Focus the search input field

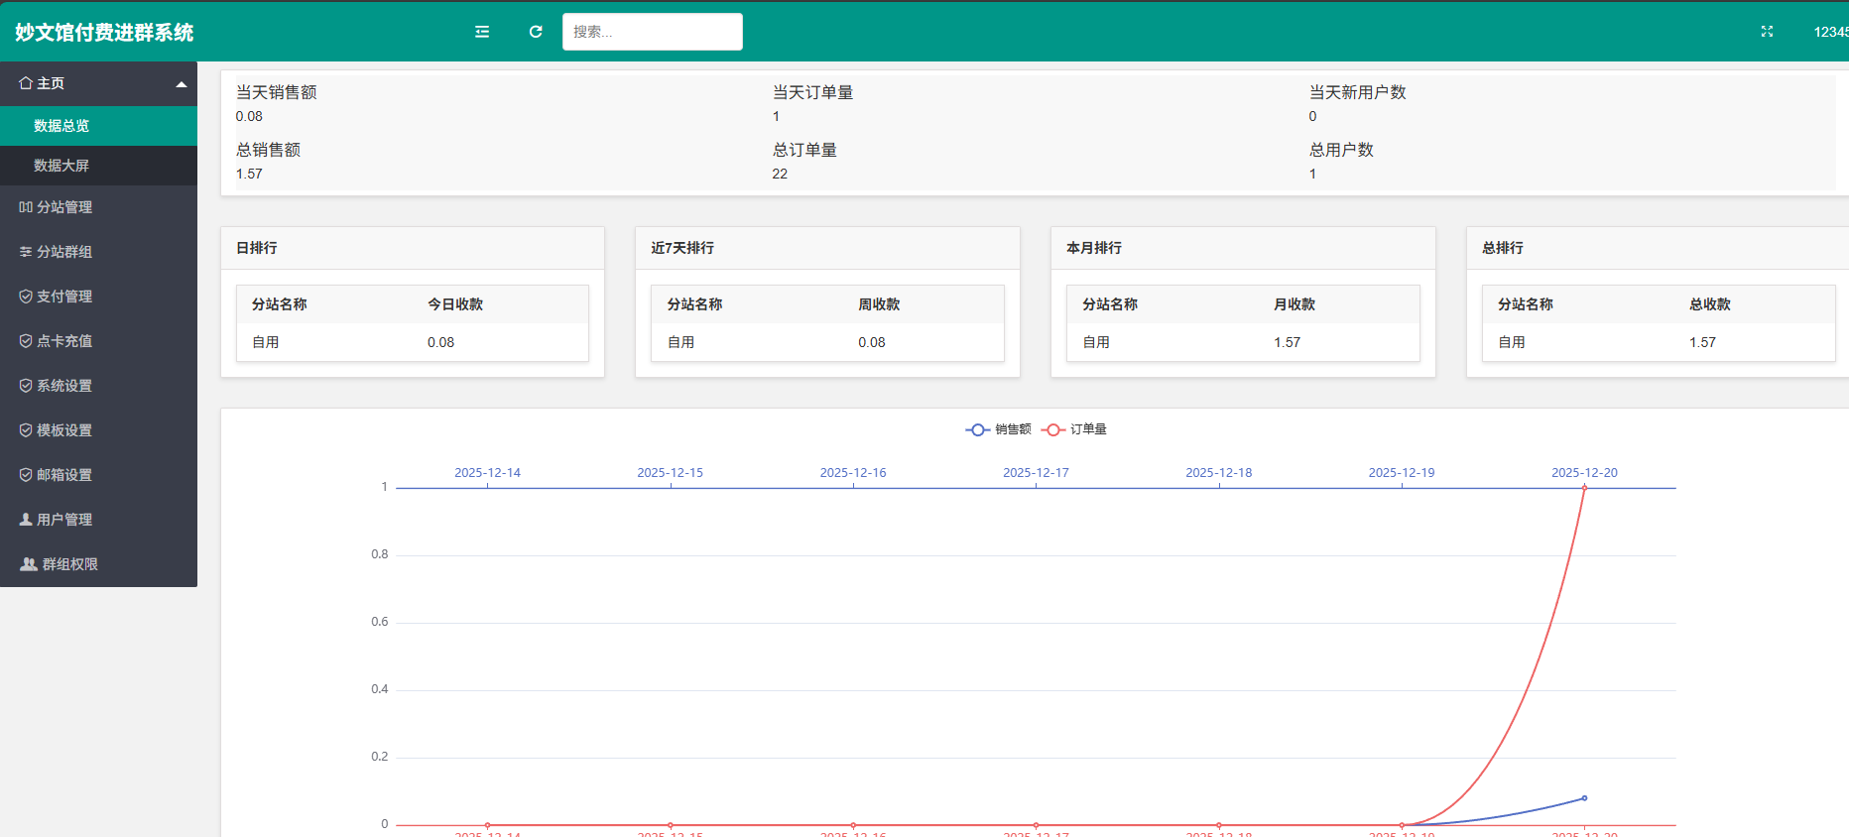pos(652,32)
